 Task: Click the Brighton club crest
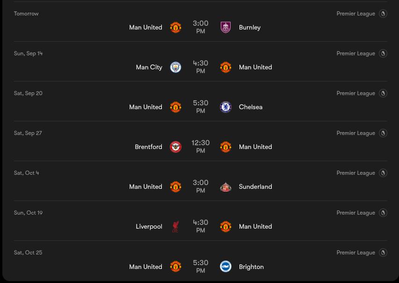[x=225, y=267]
